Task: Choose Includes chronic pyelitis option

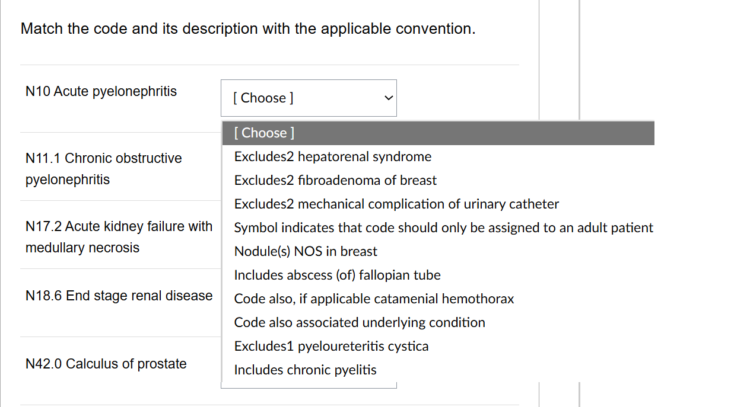Action: 305,370
